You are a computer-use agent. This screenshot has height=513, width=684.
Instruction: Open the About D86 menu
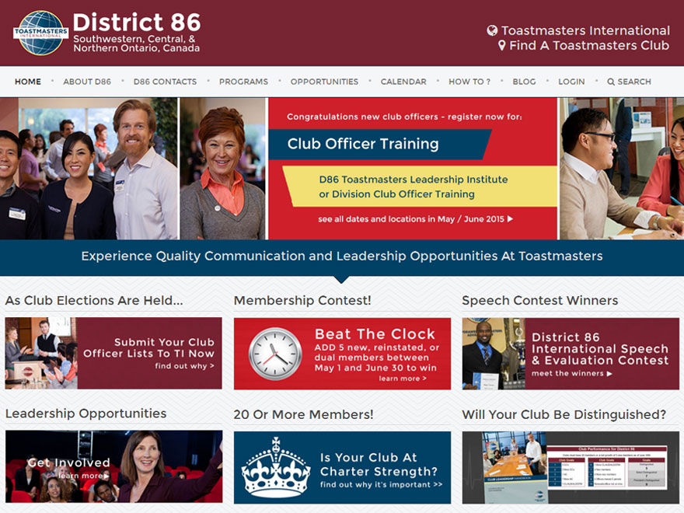pos(87,82)
